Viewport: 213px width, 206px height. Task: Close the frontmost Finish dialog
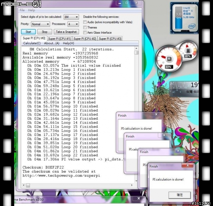click(188, 165)
